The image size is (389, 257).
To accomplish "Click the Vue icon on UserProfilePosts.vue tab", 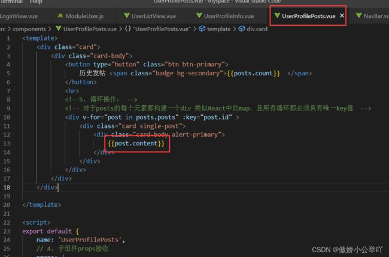I will [277, 16].
